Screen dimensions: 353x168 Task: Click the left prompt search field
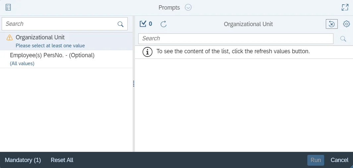pyautogui.click(x=60, y=24)
